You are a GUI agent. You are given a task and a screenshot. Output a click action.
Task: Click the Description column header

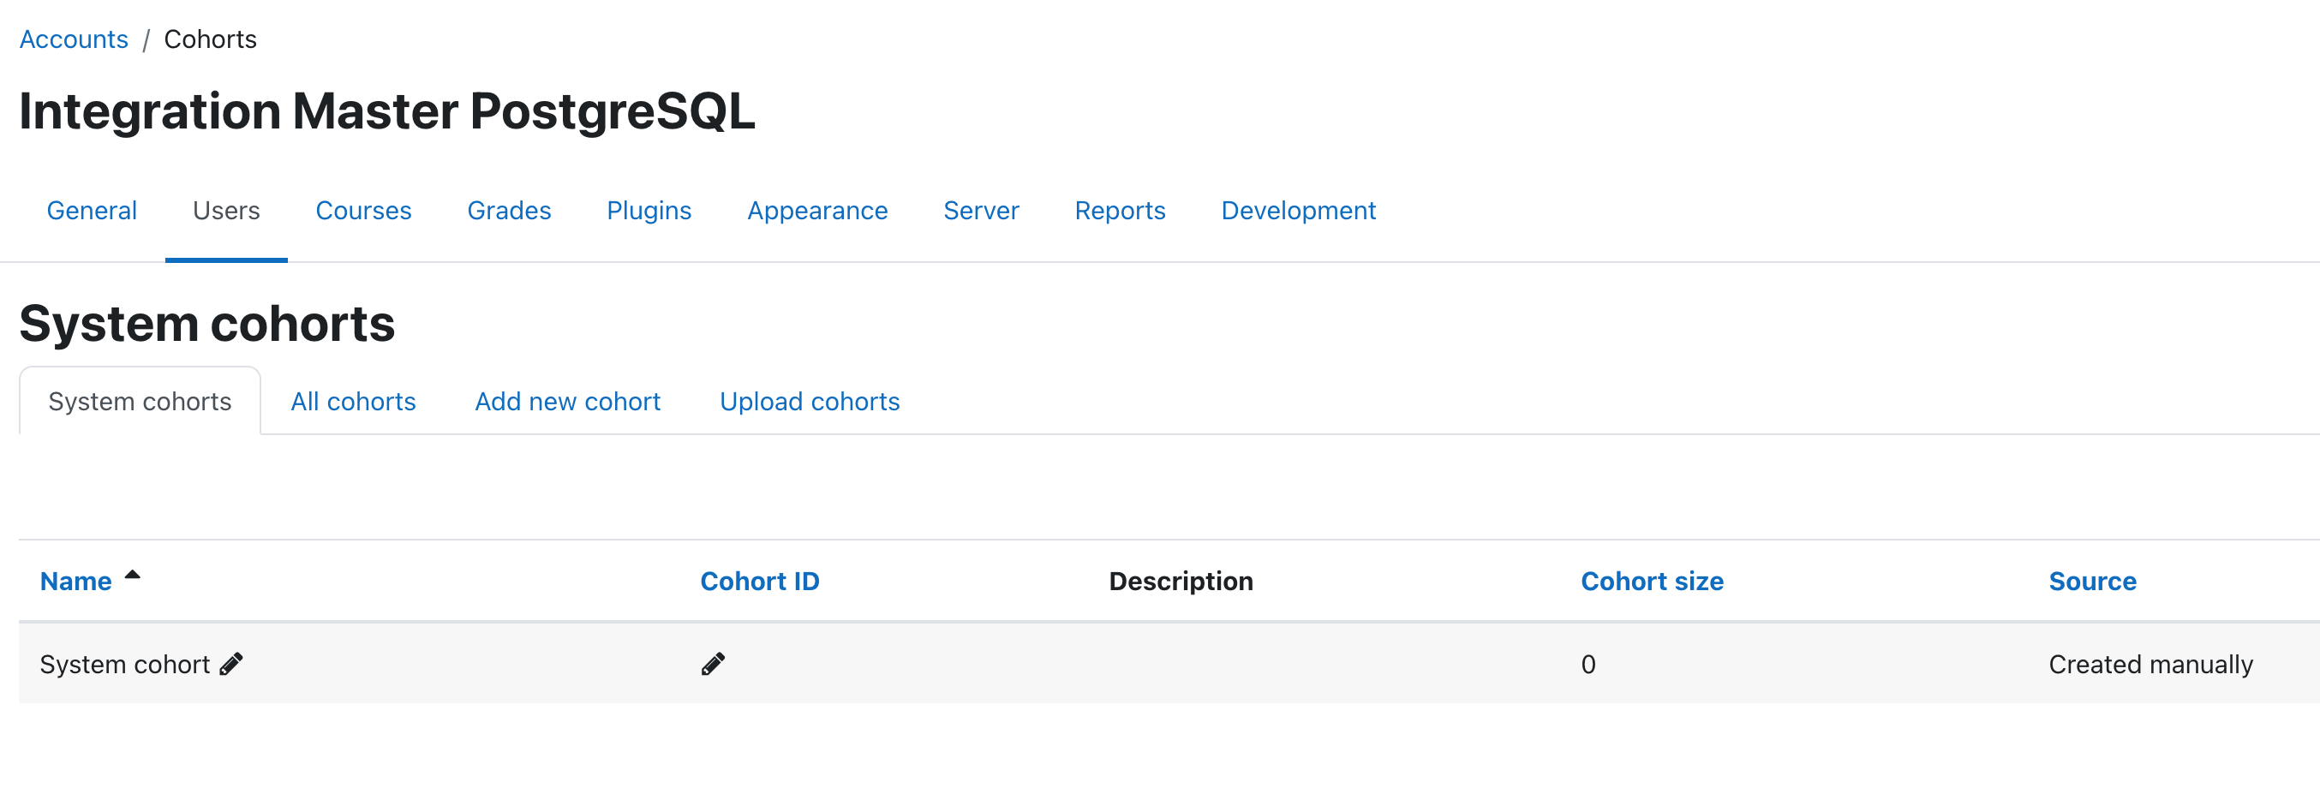[x=1181, y=581]
